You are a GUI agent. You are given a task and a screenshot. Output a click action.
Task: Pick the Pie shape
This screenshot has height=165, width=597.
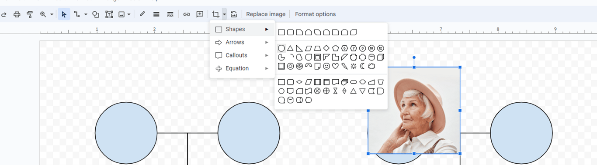(281, 57)
